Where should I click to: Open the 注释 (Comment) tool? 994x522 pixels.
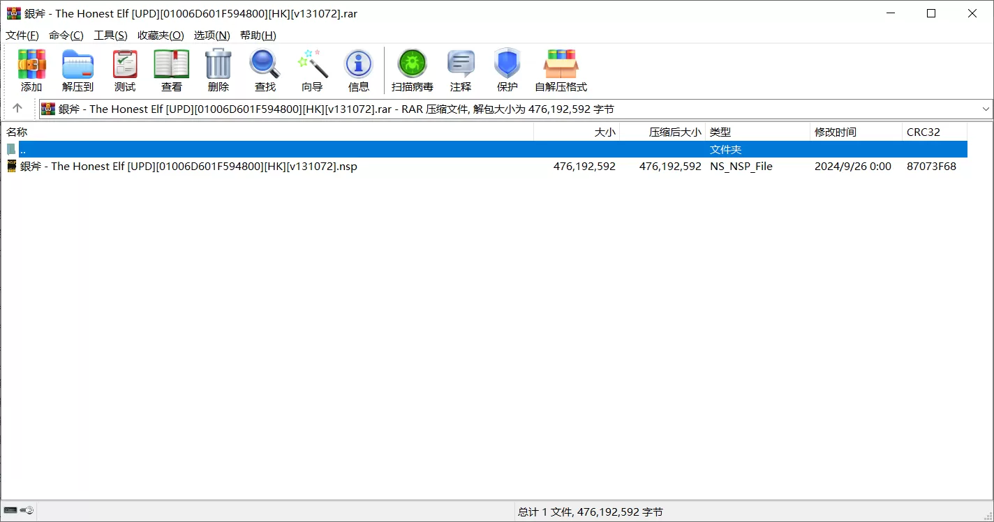pos(461,68)
